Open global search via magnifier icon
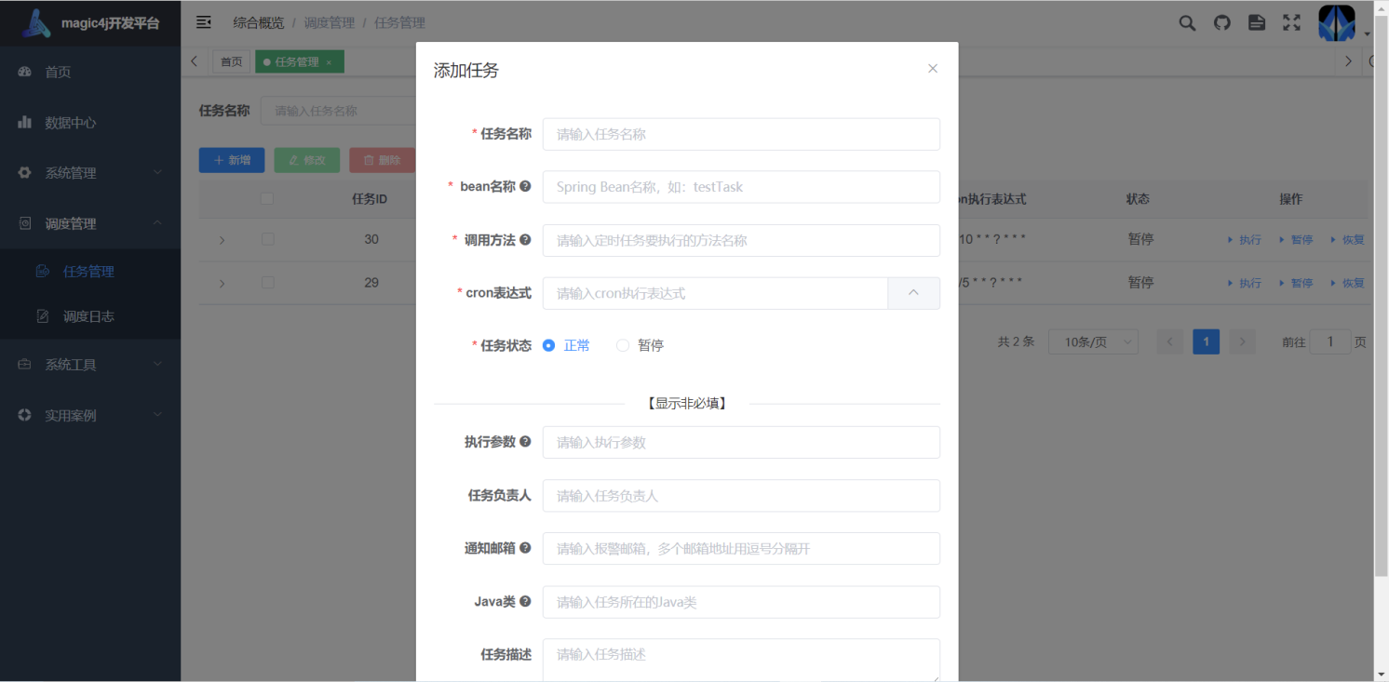The image size is (1389, 682). pos(1186,22)
